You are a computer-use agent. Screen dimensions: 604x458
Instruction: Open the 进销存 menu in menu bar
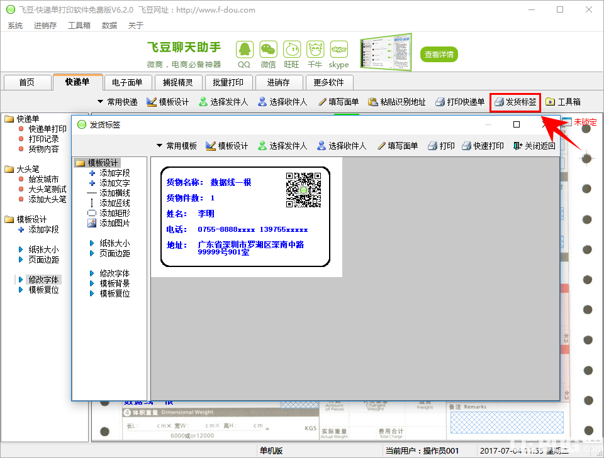coord(45,25)
